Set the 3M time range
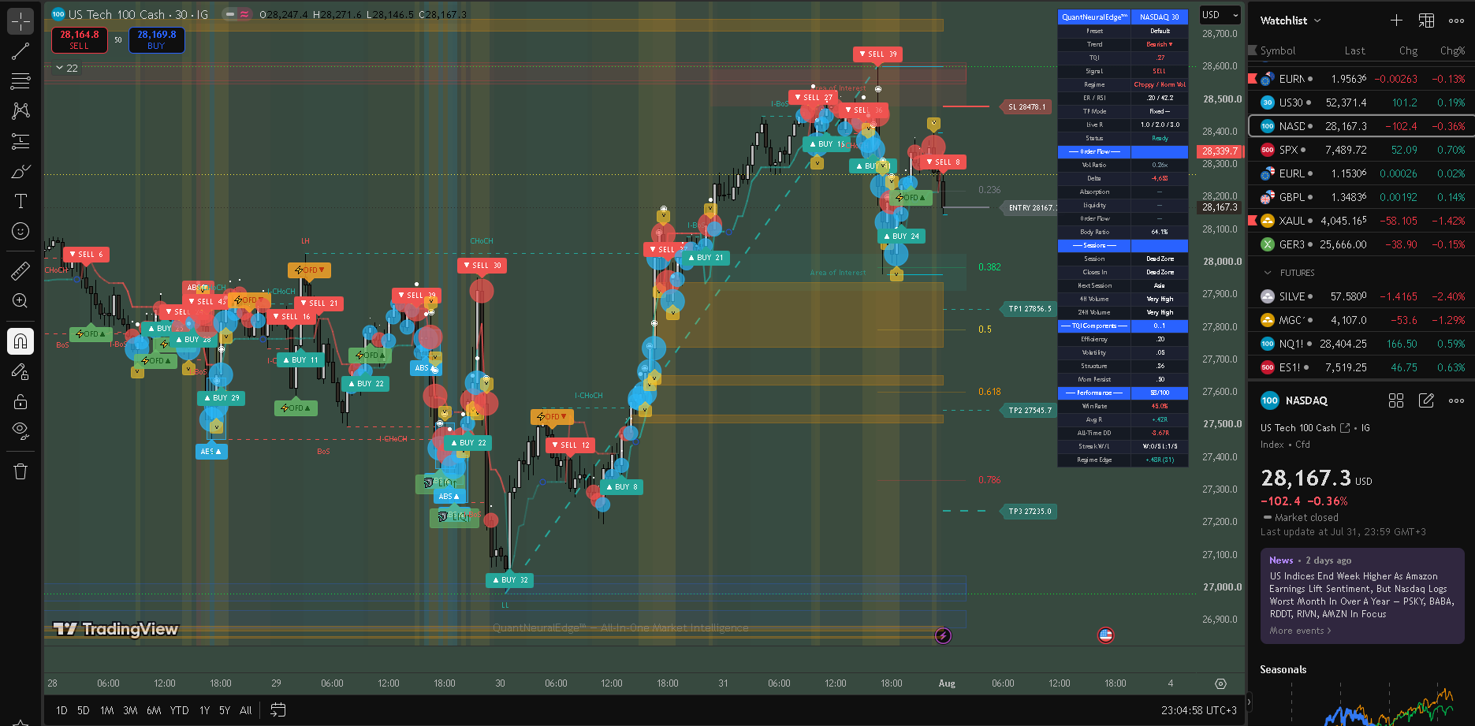Viewport: 1475px width, 726px height. click(x=130, y=710)
